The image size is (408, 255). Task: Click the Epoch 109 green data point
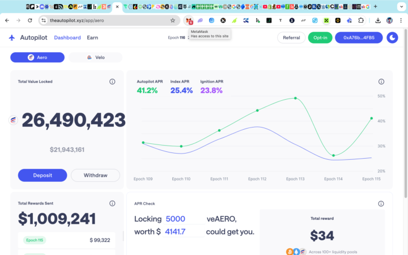(x=143, y=143)
